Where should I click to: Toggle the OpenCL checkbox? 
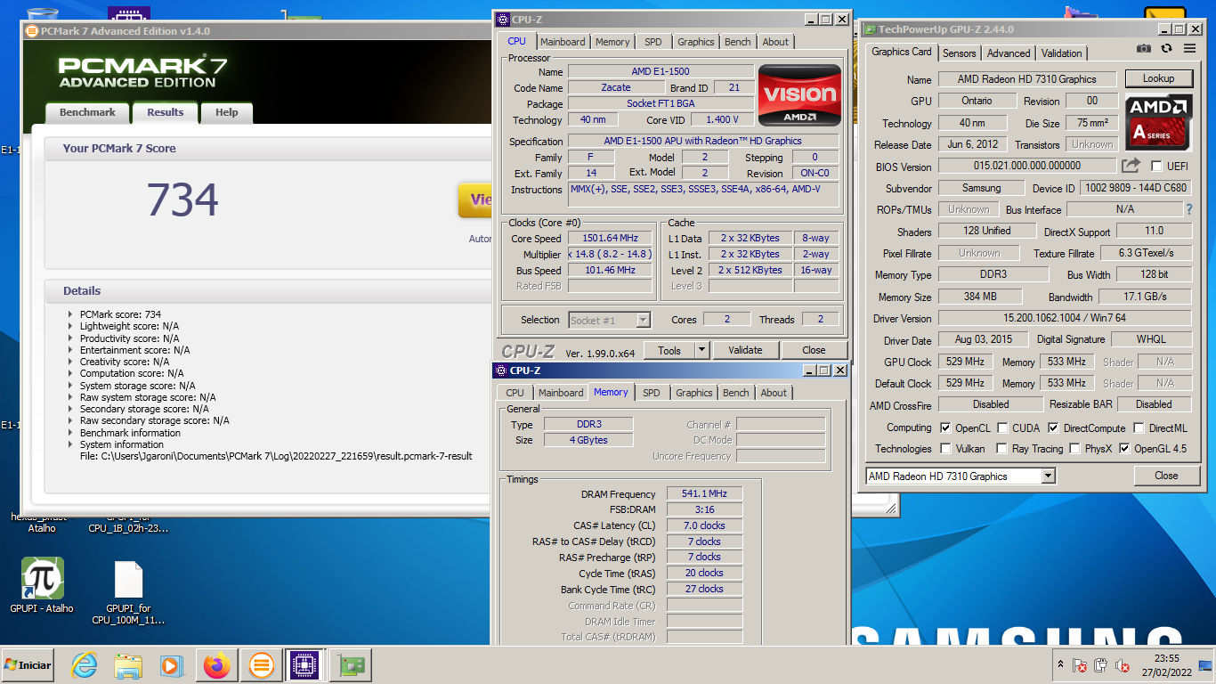point(945,428)
